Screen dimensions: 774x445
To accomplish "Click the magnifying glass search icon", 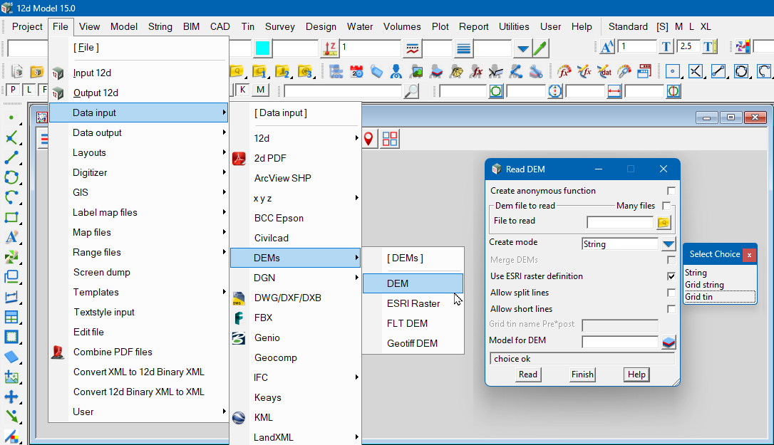I will [x=411, y=91].
